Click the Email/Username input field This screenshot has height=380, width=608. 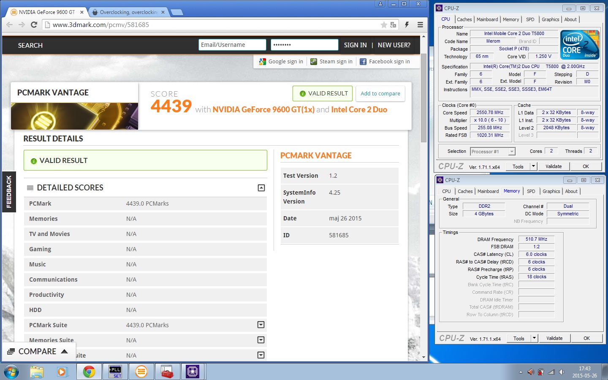pyautogui.click(x=232, y=45)
